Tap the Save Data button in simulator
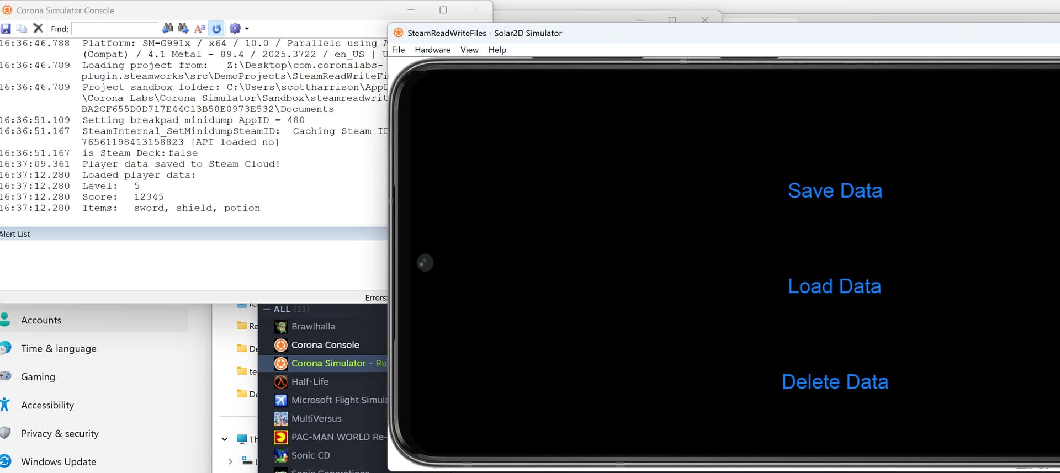1060x473 pixels. [x=835, y=190]
